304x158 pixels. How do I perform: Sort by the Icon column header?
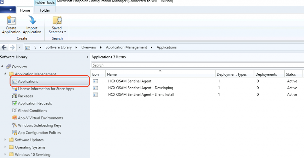(98, 74)
